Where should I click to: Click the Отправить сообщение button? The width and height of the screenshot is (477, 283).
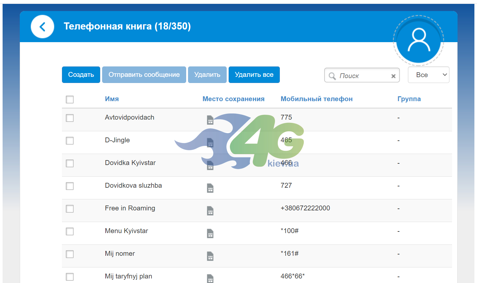tap(144, 75)
